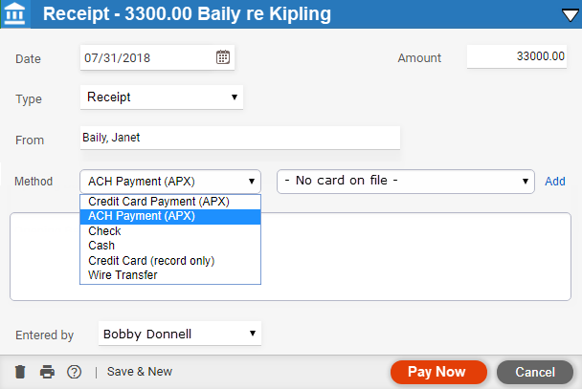
Task: Click the Add card link
Action: 555,181
